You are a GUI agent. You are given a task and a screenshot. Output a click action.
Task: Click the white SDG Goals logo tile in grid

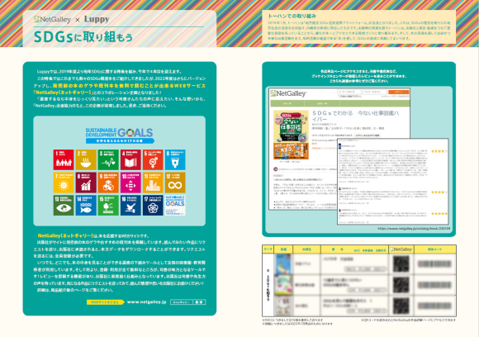[x=175, y=206]
